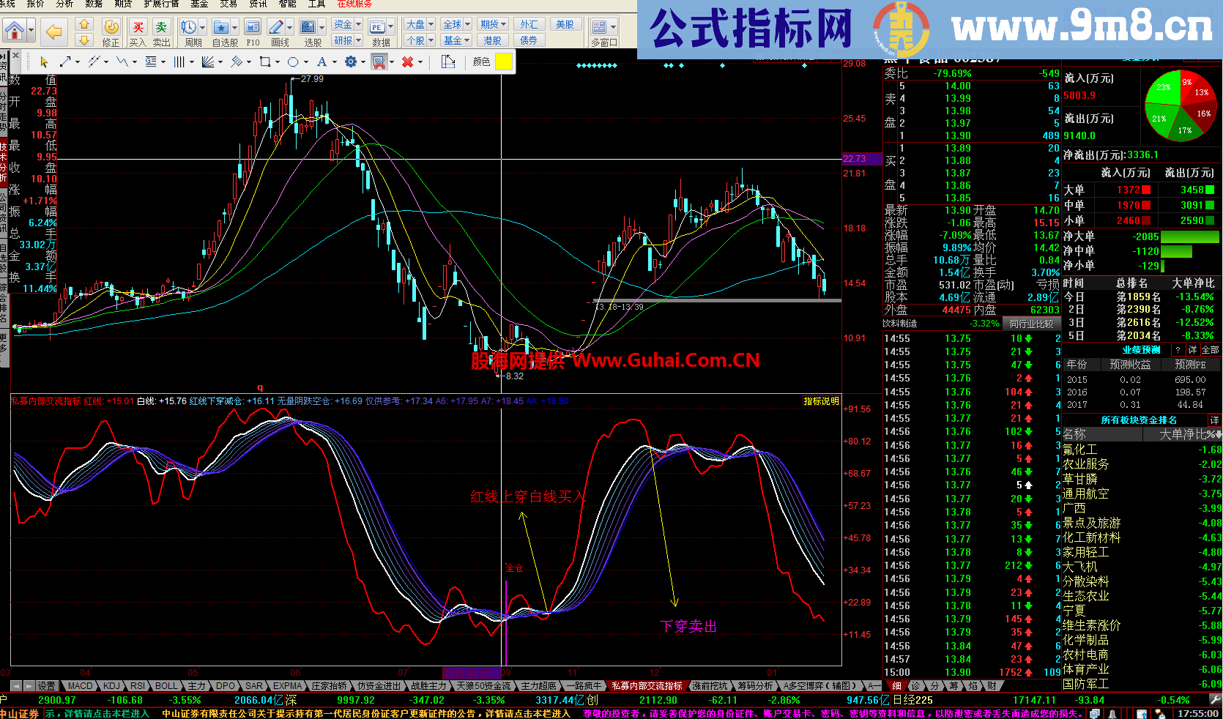Click the red X delete drawings icon
Screen dimensions: 1223x719
click(x=407, y=62)
